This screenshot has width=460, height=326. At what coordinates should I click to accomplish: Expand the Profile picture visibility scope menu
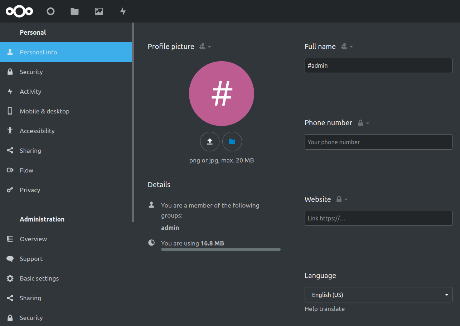coord(205,47)
